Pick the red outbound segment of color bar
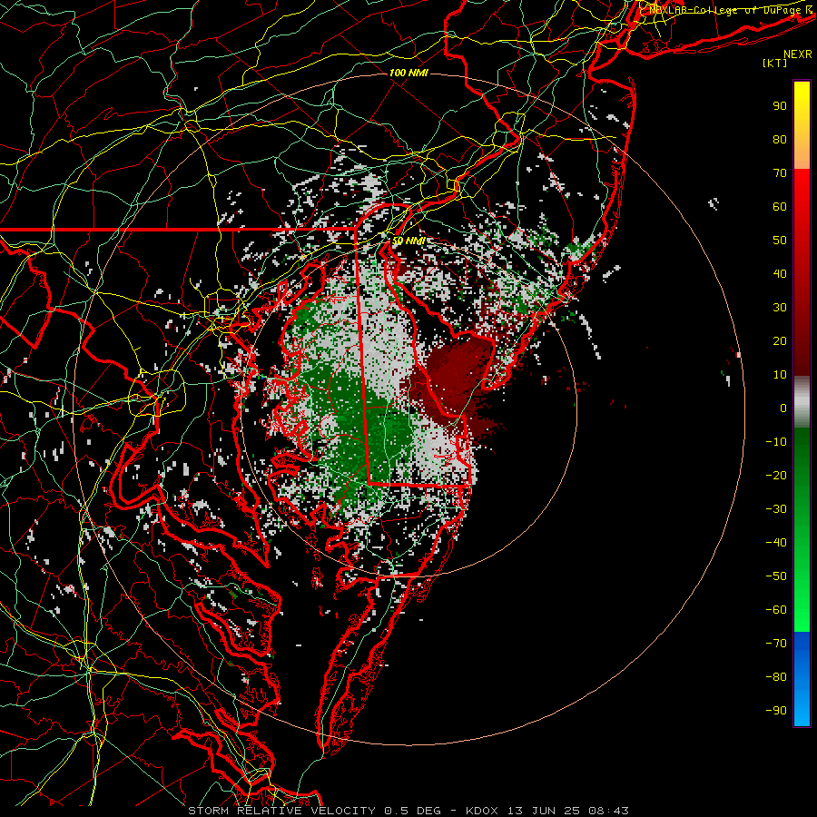Image resolution: width=817 pixels, height=817 pixels. (x=802, y=272)
